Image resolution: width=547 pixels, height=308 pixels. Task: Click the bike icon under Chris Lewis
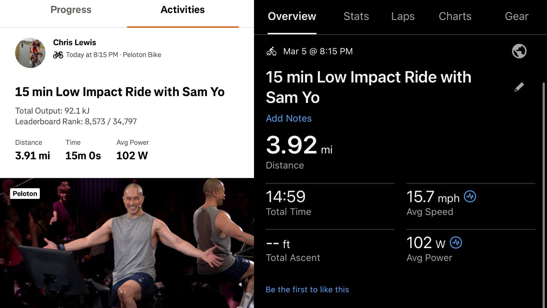[x=58, y=55]
